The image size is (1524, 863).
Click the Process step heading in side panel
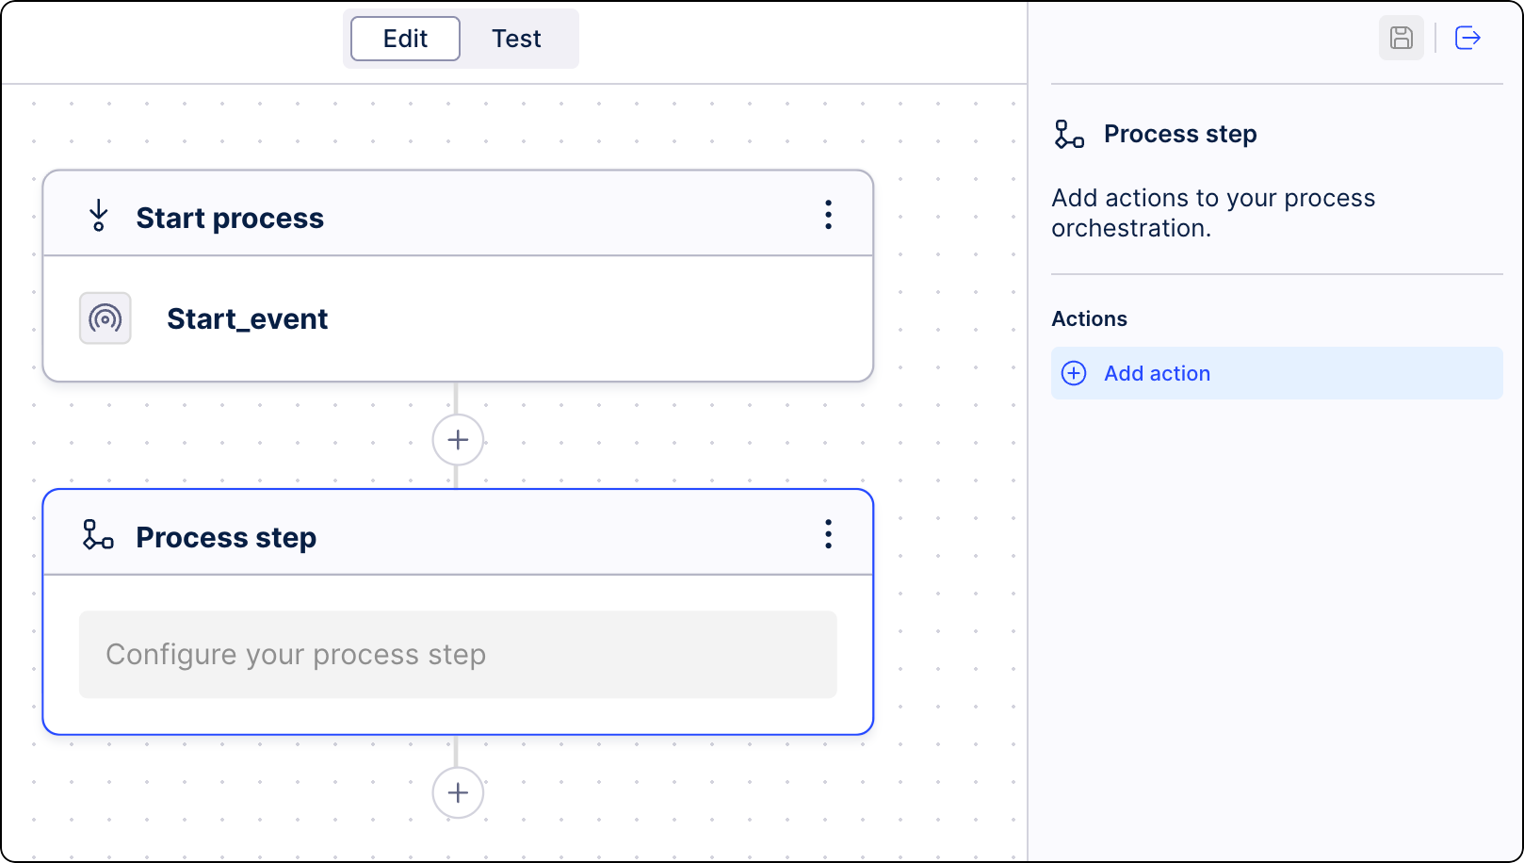(x=1180, y=134)
